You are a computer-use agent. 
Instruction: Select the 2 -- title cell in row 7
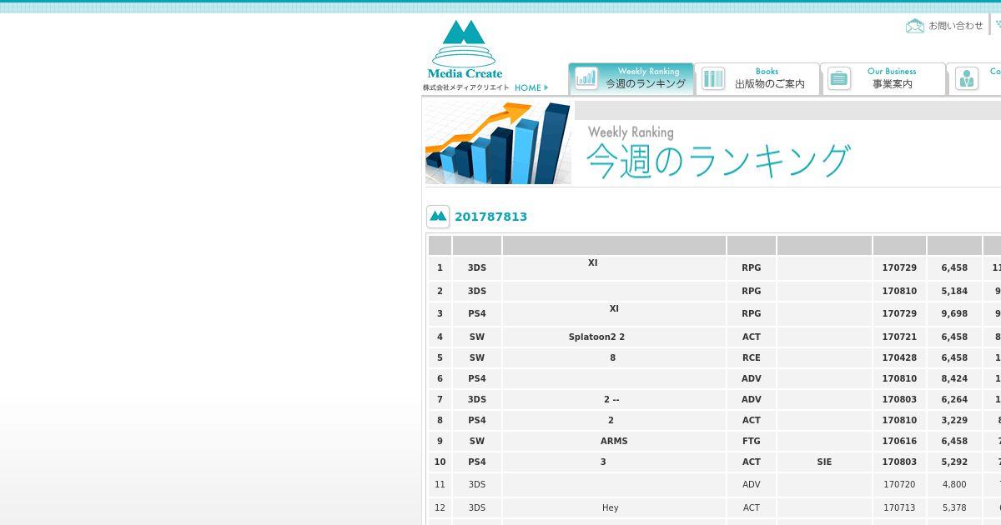[x=614, y=399]
